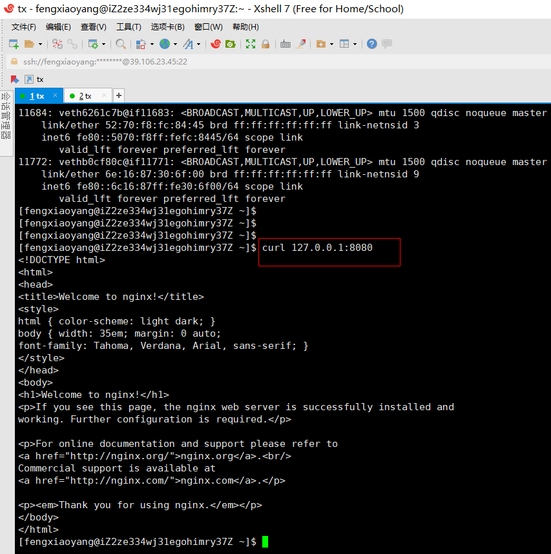Click 'inet6 fe80::6c16:87ff:fe30:6f00/64' line
Image resolution: width=551 pixels, height=554 pixels.
click(140, 186)
